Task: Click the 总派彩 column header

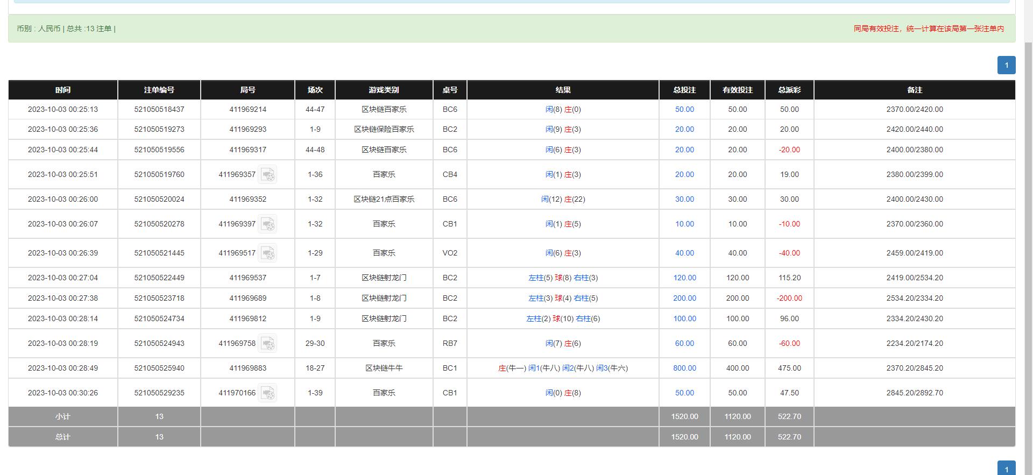Action: (x=789, y=90)
